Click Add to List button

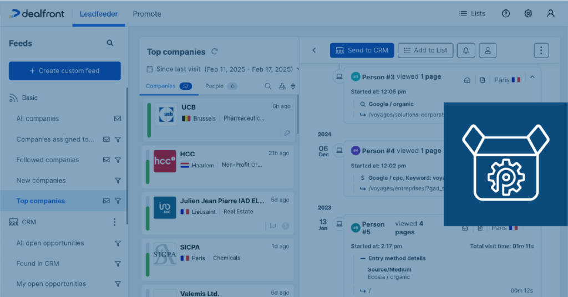click(x=425, y=50)
